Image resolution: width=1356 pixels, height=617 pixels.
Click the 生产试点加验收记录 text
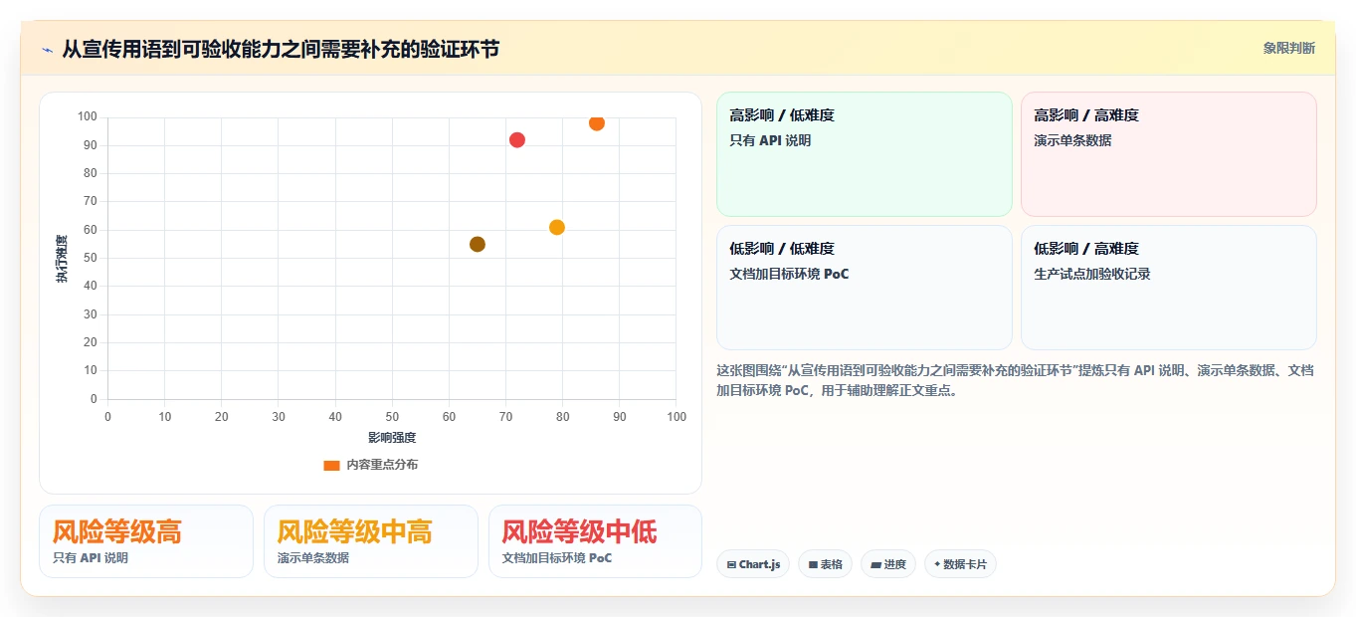[1092, 274]
